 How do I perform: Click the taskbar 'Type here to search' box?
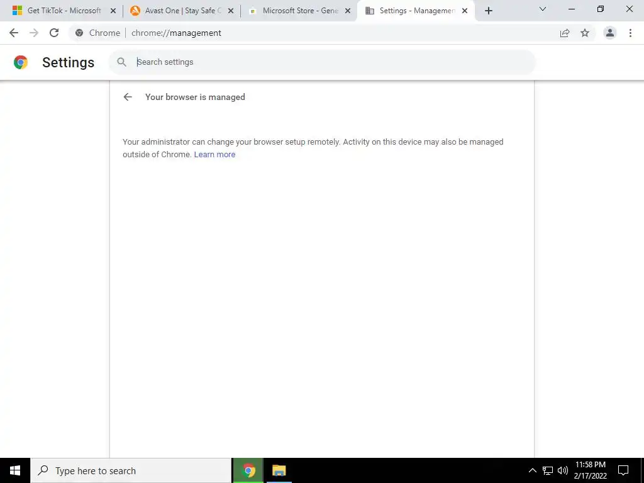point(131,470)
